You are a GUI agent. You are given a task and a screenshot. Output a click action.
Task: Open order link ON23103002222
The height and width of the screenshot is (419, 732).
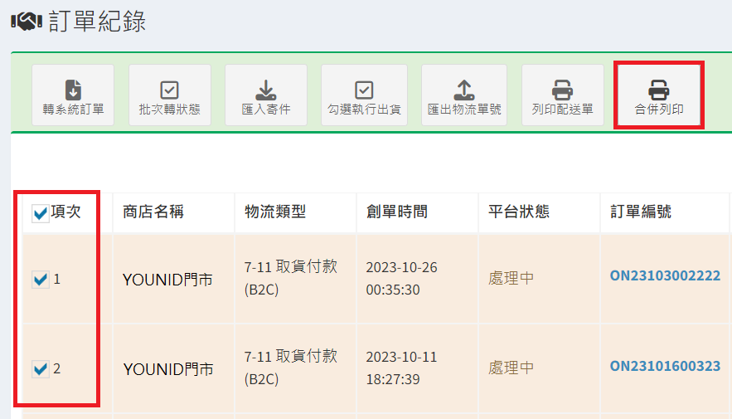(665, 276)
